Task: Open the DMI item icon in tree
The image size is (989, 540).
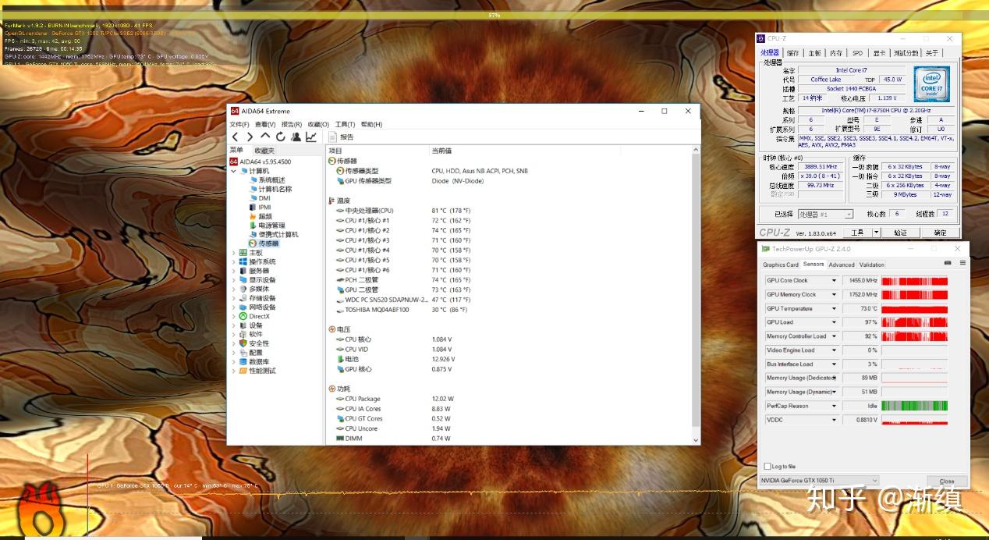Action: [x=253, y=198]
